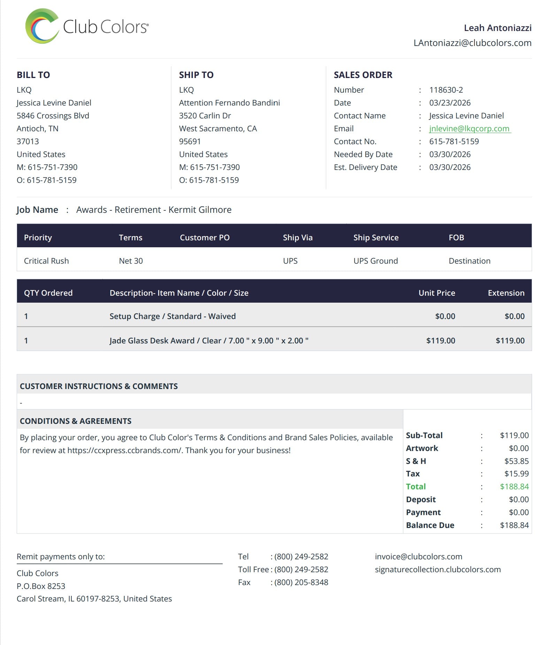547x645 pixels.
Task: Click the Toll Free phone number
Action: (x=301, y=569)
